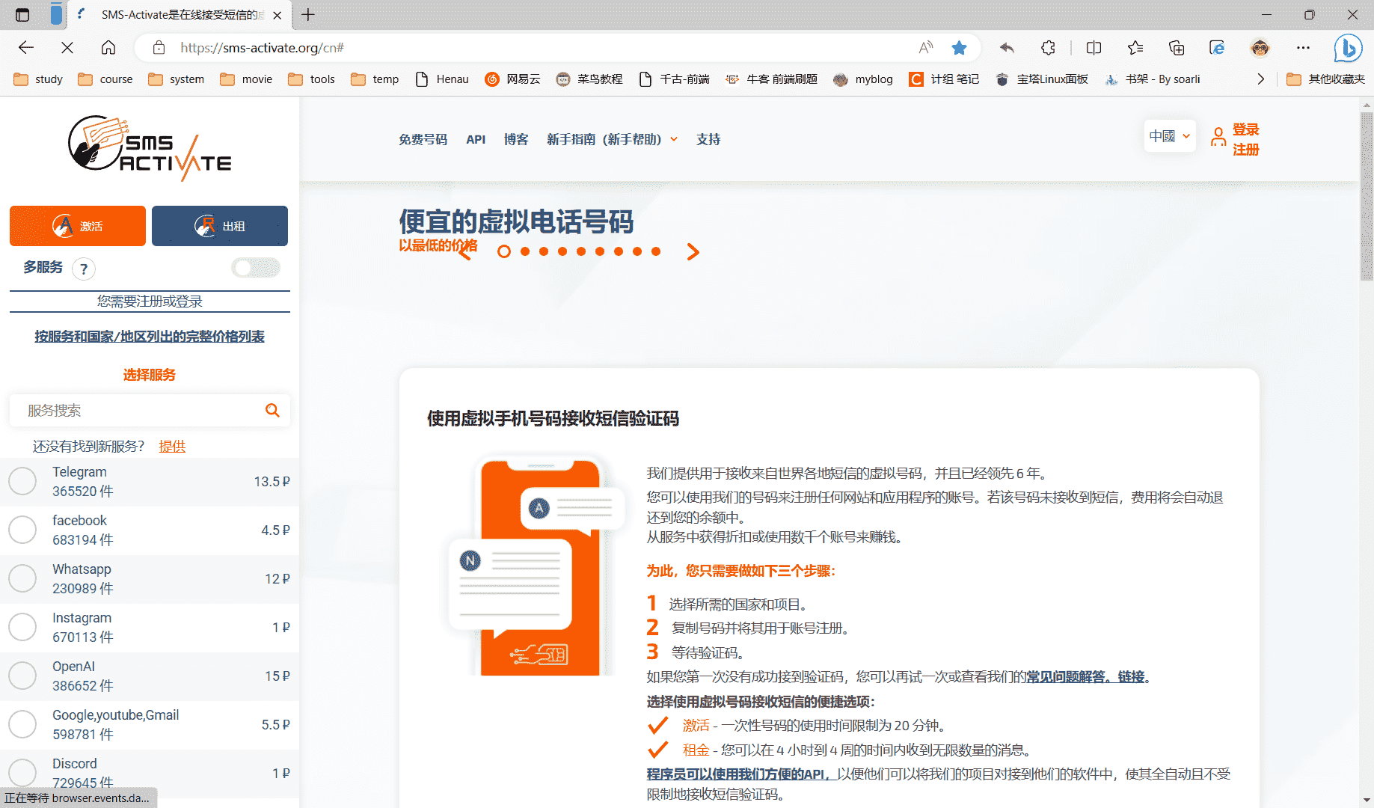Open the browser settings and more menu

click(x=1303, y=48)
